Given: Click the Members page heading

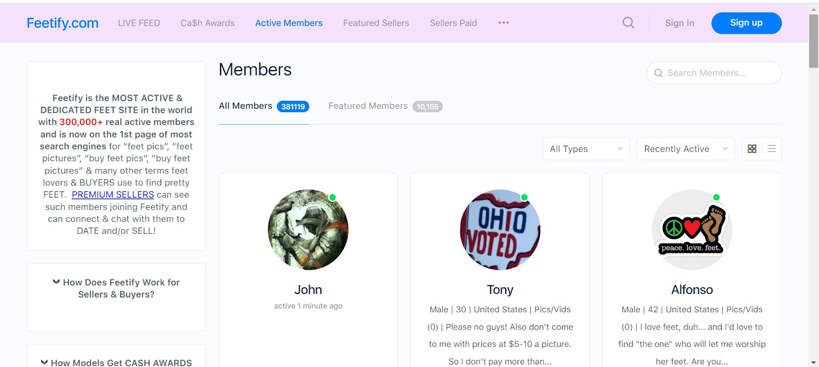Looking at the screenshot, I should [x=255, y=70].
